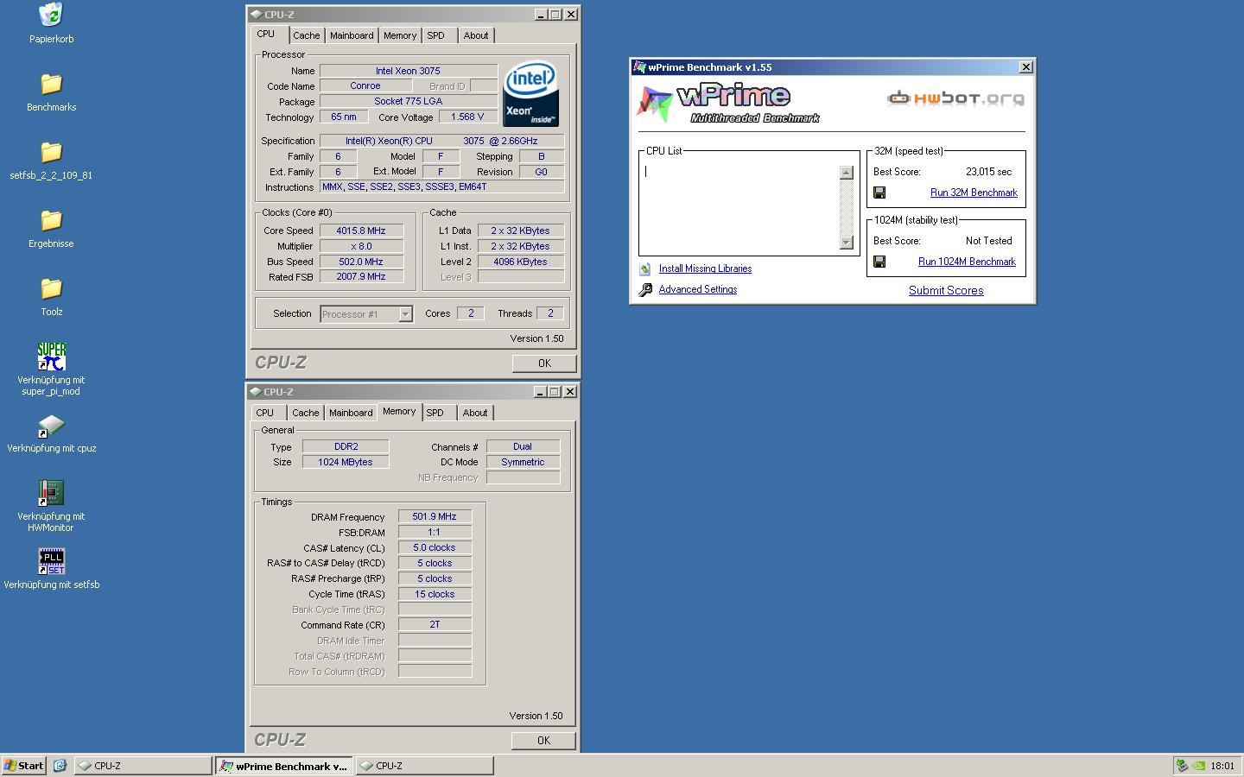Open the Toolz folder icon

[x=51, y=288]
